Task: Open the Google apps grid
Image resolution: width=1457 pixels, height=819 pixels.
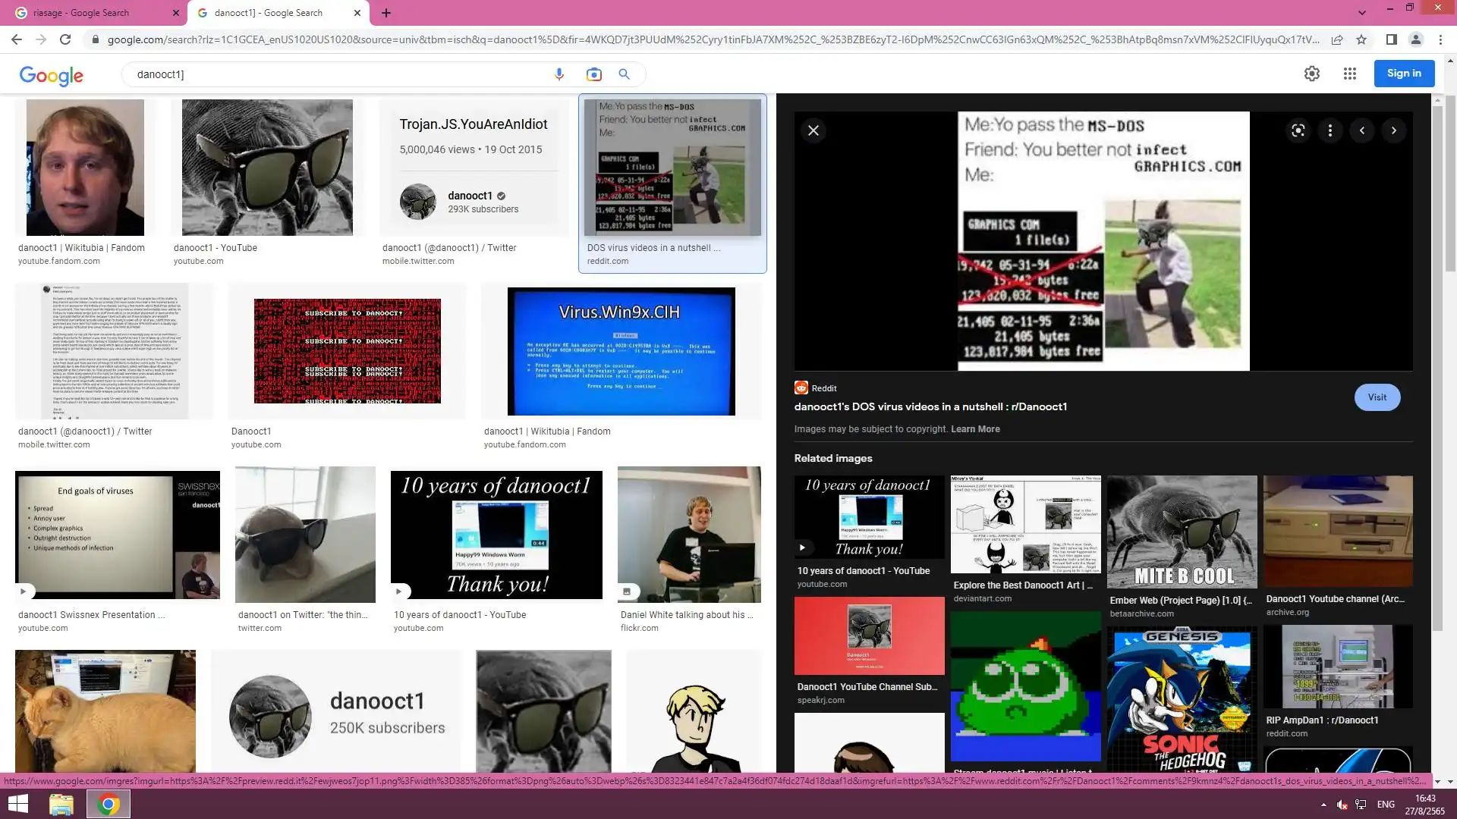Action: coord(1349,74)
